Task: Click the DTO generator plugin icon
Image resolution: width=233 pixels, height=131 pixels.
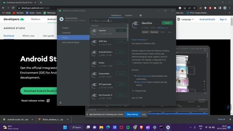Action: (x=94, y=86)
